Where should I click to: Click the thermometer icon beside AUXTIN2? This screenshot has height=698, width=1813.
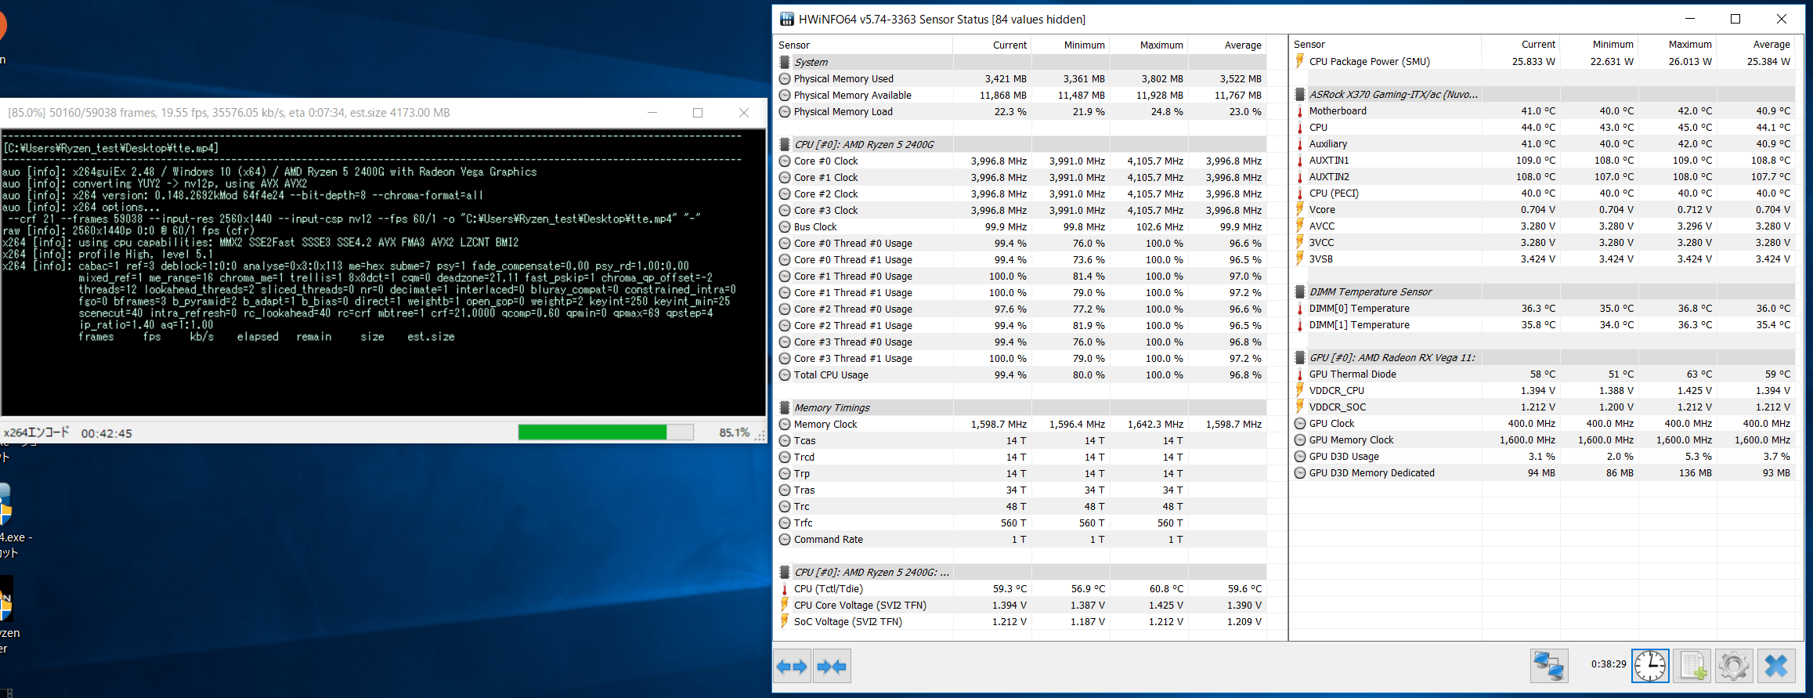pyautogui.click(x=1300, y=176)
